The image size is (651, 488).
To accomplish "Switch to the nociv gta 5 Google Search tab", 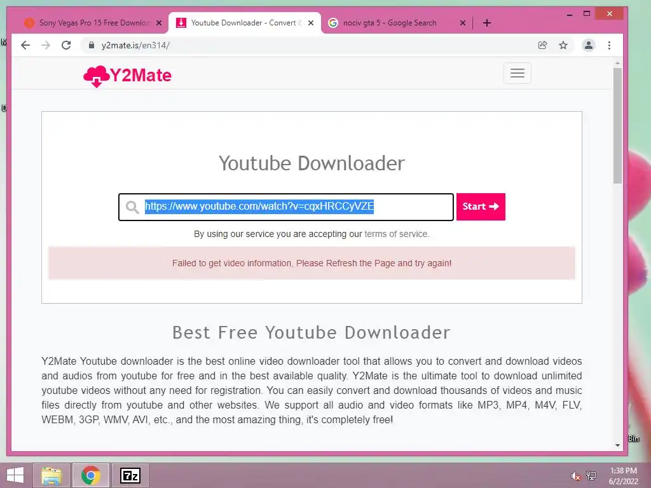I will click(x=390, y=23).
